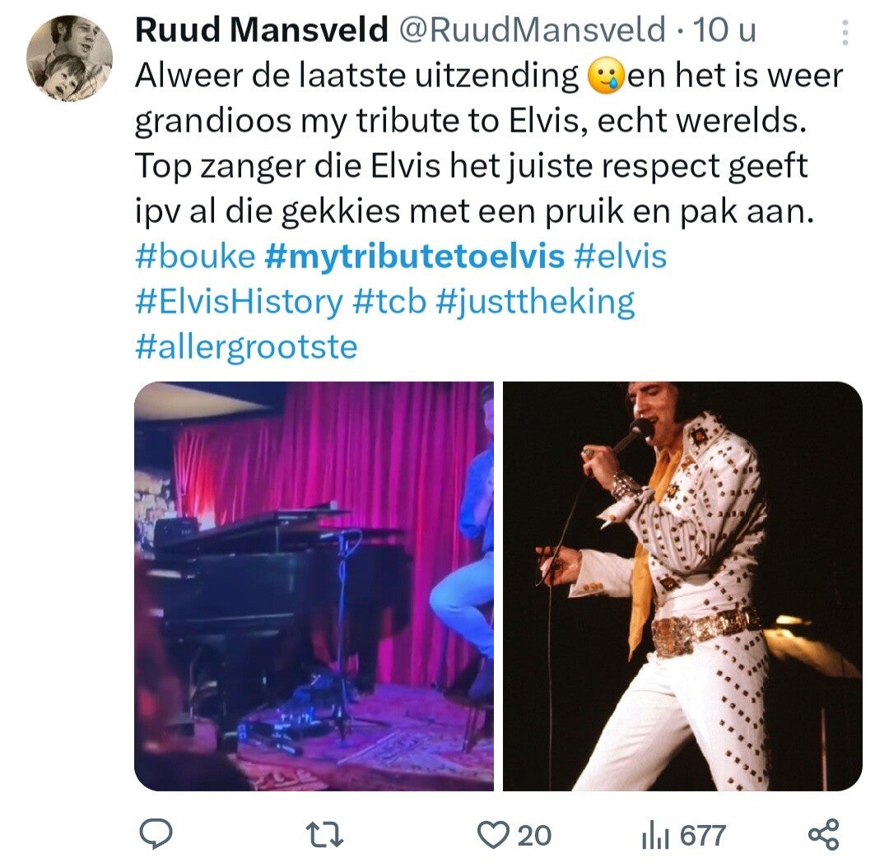Share the tweet using share icon

(x=824, y=835)
